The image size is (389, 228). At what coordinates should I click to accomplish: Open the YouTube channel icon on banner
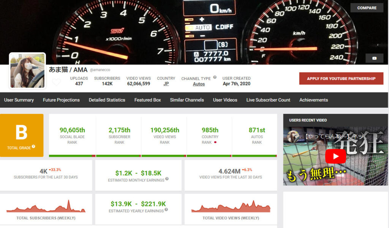coord(374,58)
